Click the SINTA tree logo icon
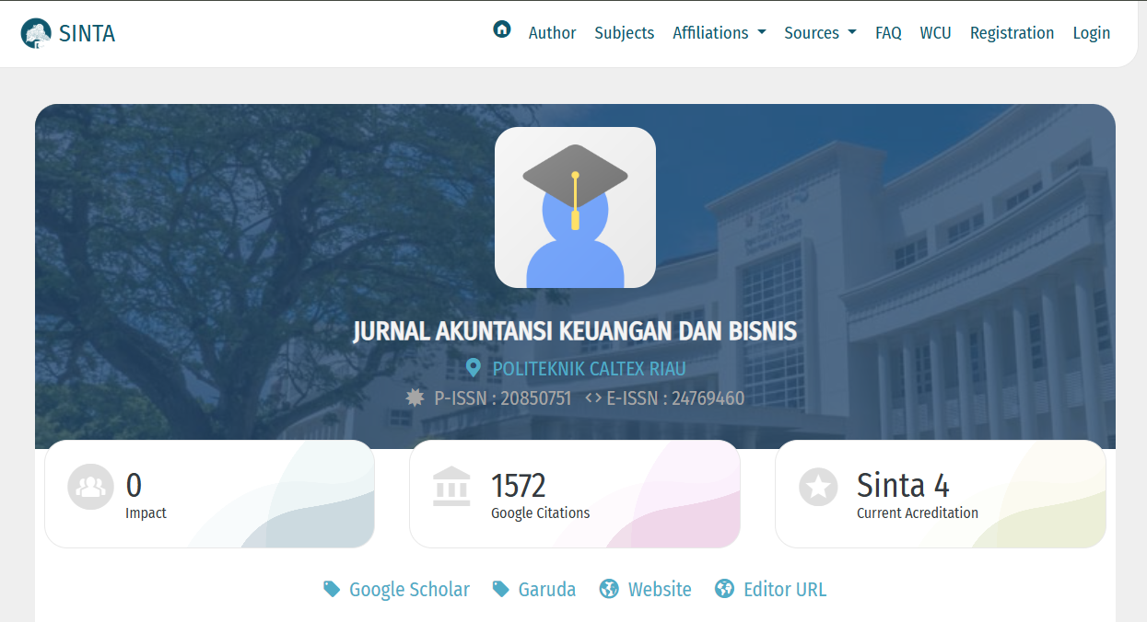 click(36, 33)
